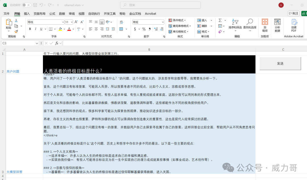Click the Cut scissors icon
307x180 pixels.
[x=16, y=20]
